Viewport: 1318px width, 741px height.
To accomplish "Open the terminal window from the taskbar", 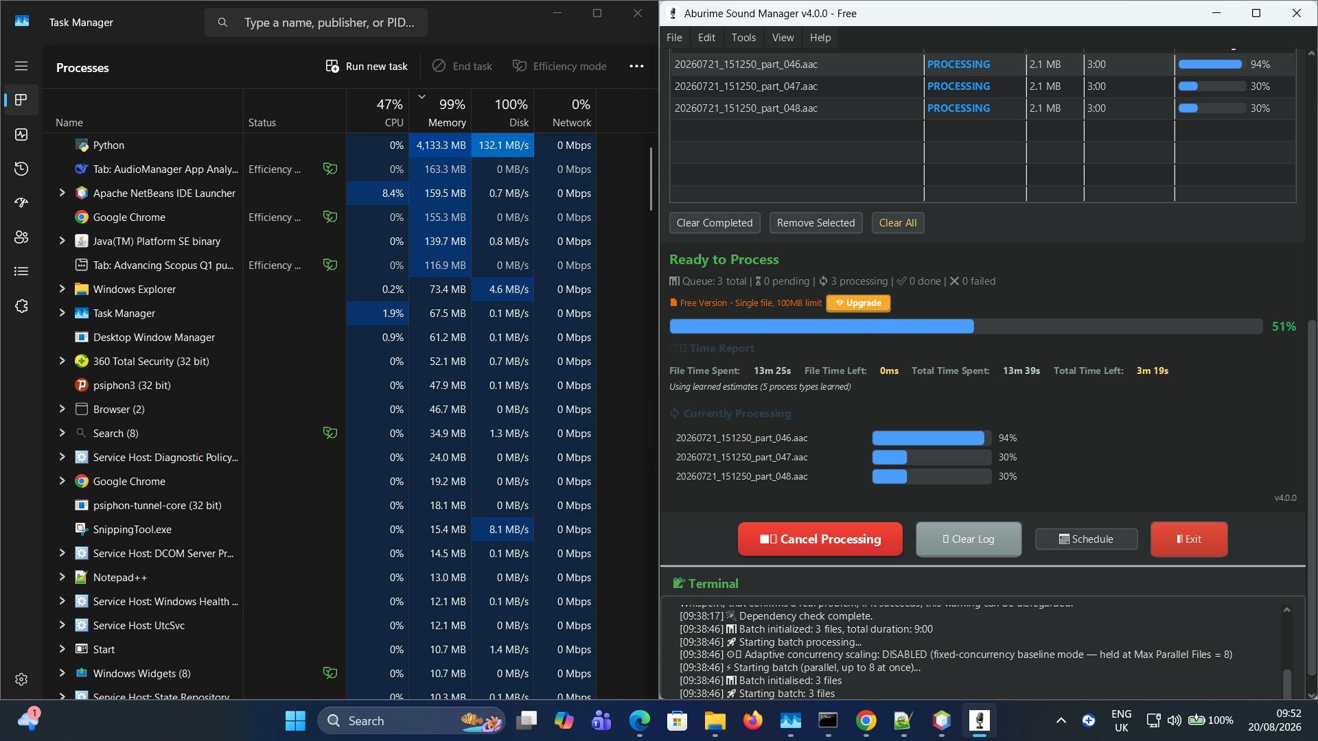I will pyautogui.click(x=828, y=720).
